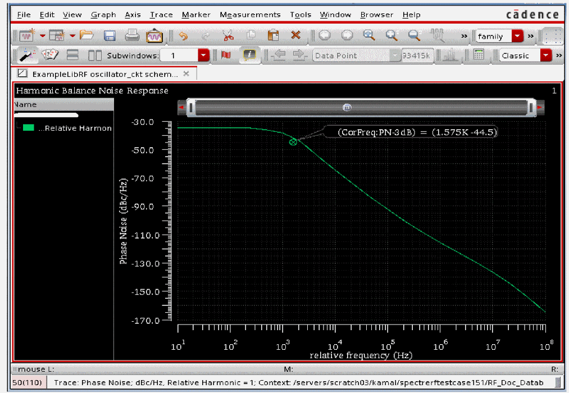Open the Trace menu

(161, 15)
